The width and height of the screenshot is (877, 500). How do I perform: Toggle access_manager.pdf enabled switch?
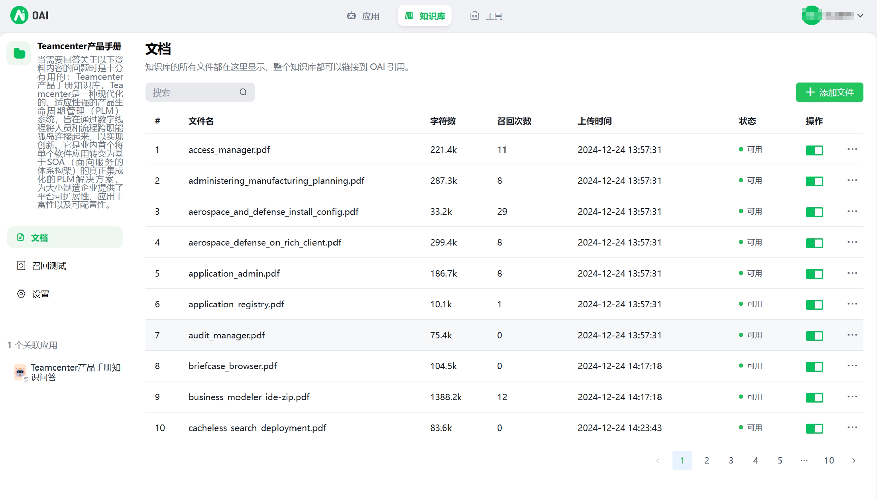[815, 150]
